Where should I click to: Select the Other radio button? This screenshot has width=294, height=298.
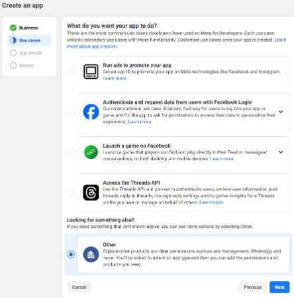tap(71, 254)
